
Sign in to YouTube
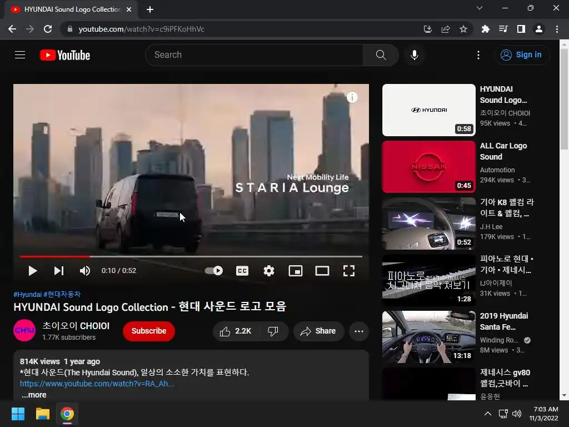(522, 55)
